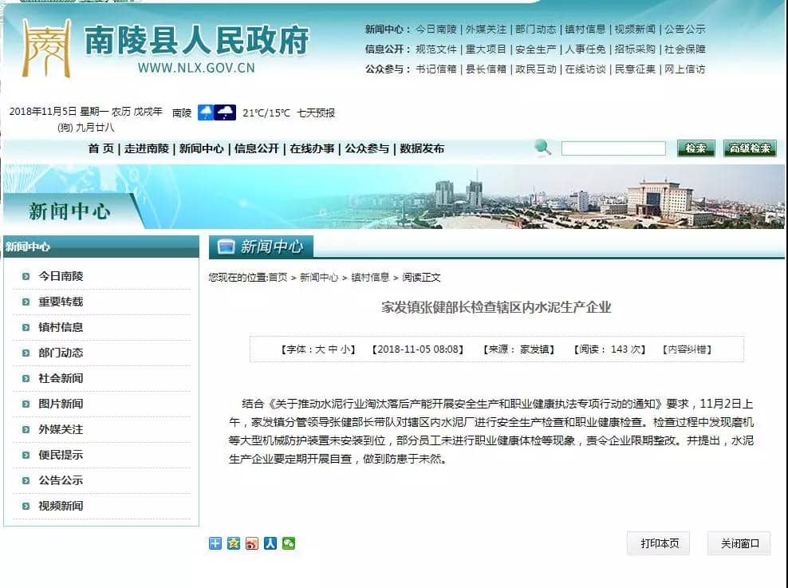Open the 七天预报 weather forecast link

coord(316,113)
